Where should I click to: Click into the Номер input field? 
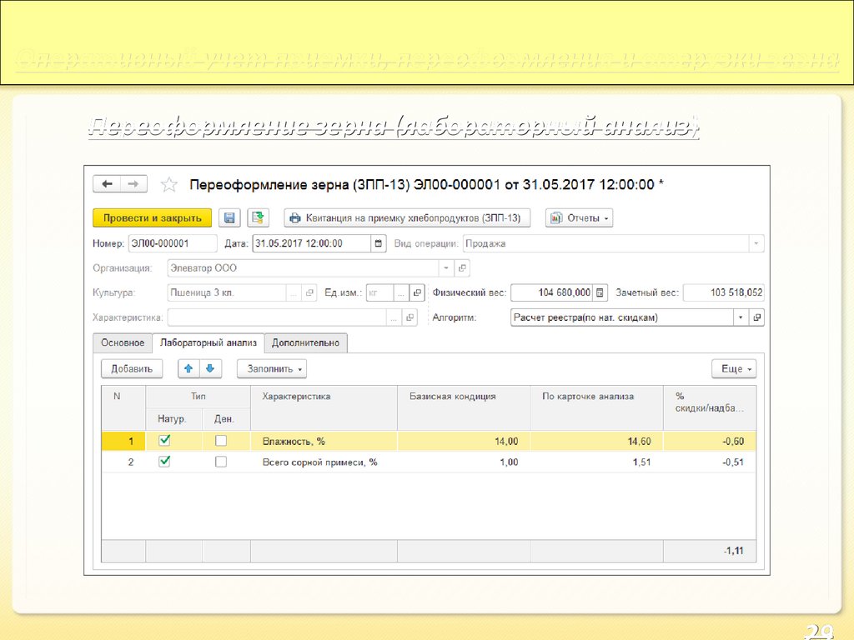tap(171, 243)
